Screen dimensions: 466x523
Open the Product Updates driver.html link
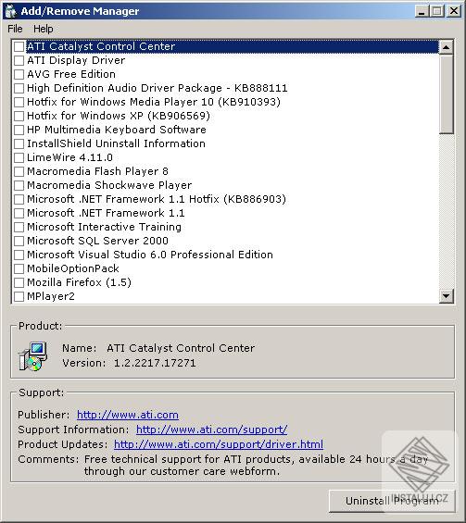219,444
